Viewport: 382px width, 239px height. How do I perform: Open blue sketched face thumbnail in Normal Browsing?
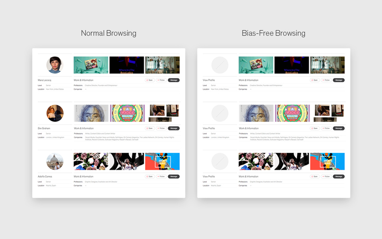point(91,113)
